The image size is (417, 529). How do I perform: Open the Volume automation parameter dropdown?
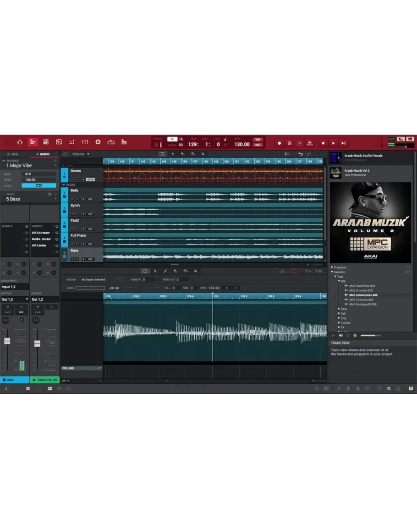[x=81, y=154]
